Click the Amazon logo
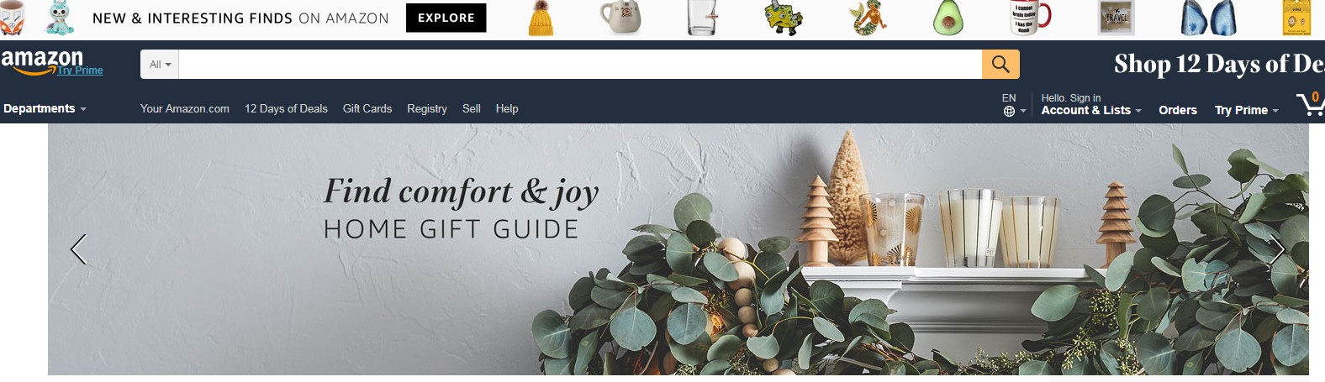The image size is (1325, 382). coord(42,60)
